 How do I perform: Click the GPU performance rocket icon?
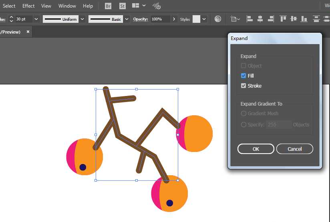tap(157, 6)
